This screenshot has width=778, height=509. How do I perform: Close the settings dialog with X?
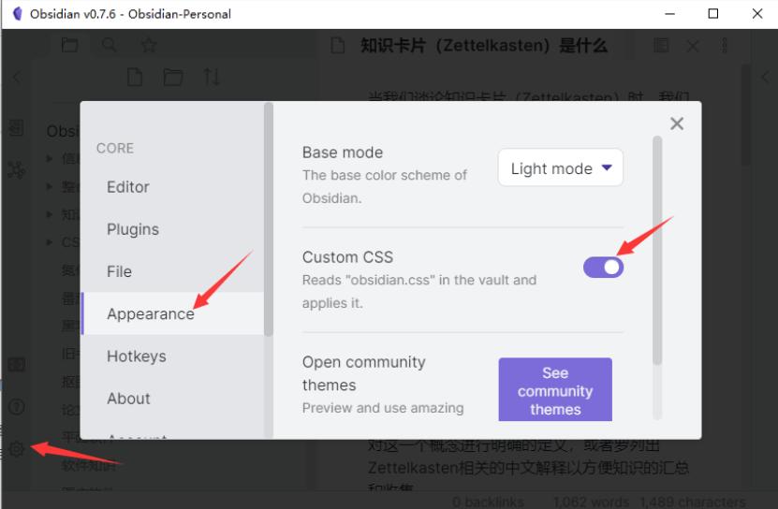coord(677,124)
